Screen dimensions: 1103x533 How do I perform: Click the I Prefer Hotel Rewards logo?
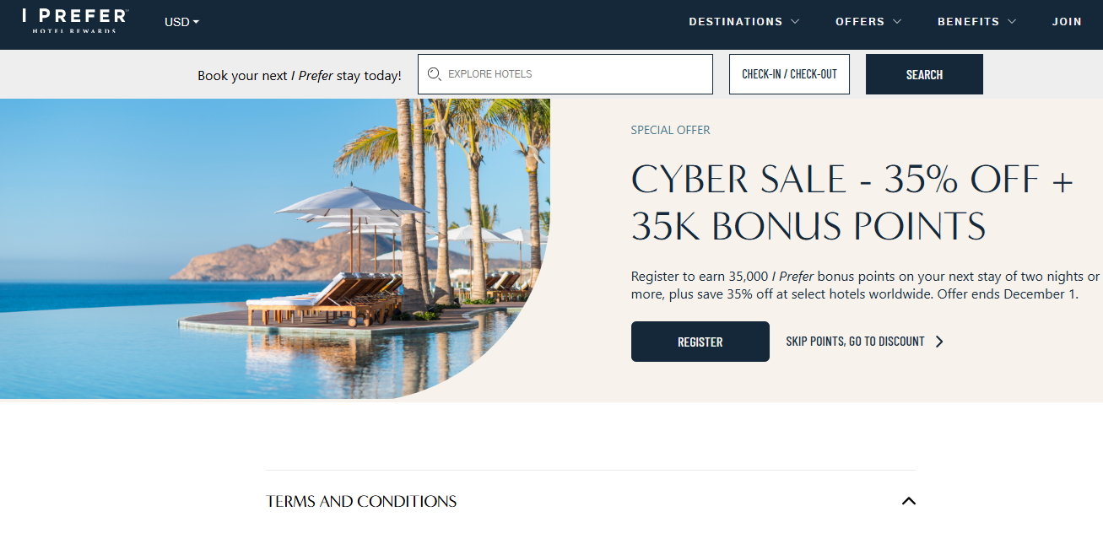(x=75, y=21)
